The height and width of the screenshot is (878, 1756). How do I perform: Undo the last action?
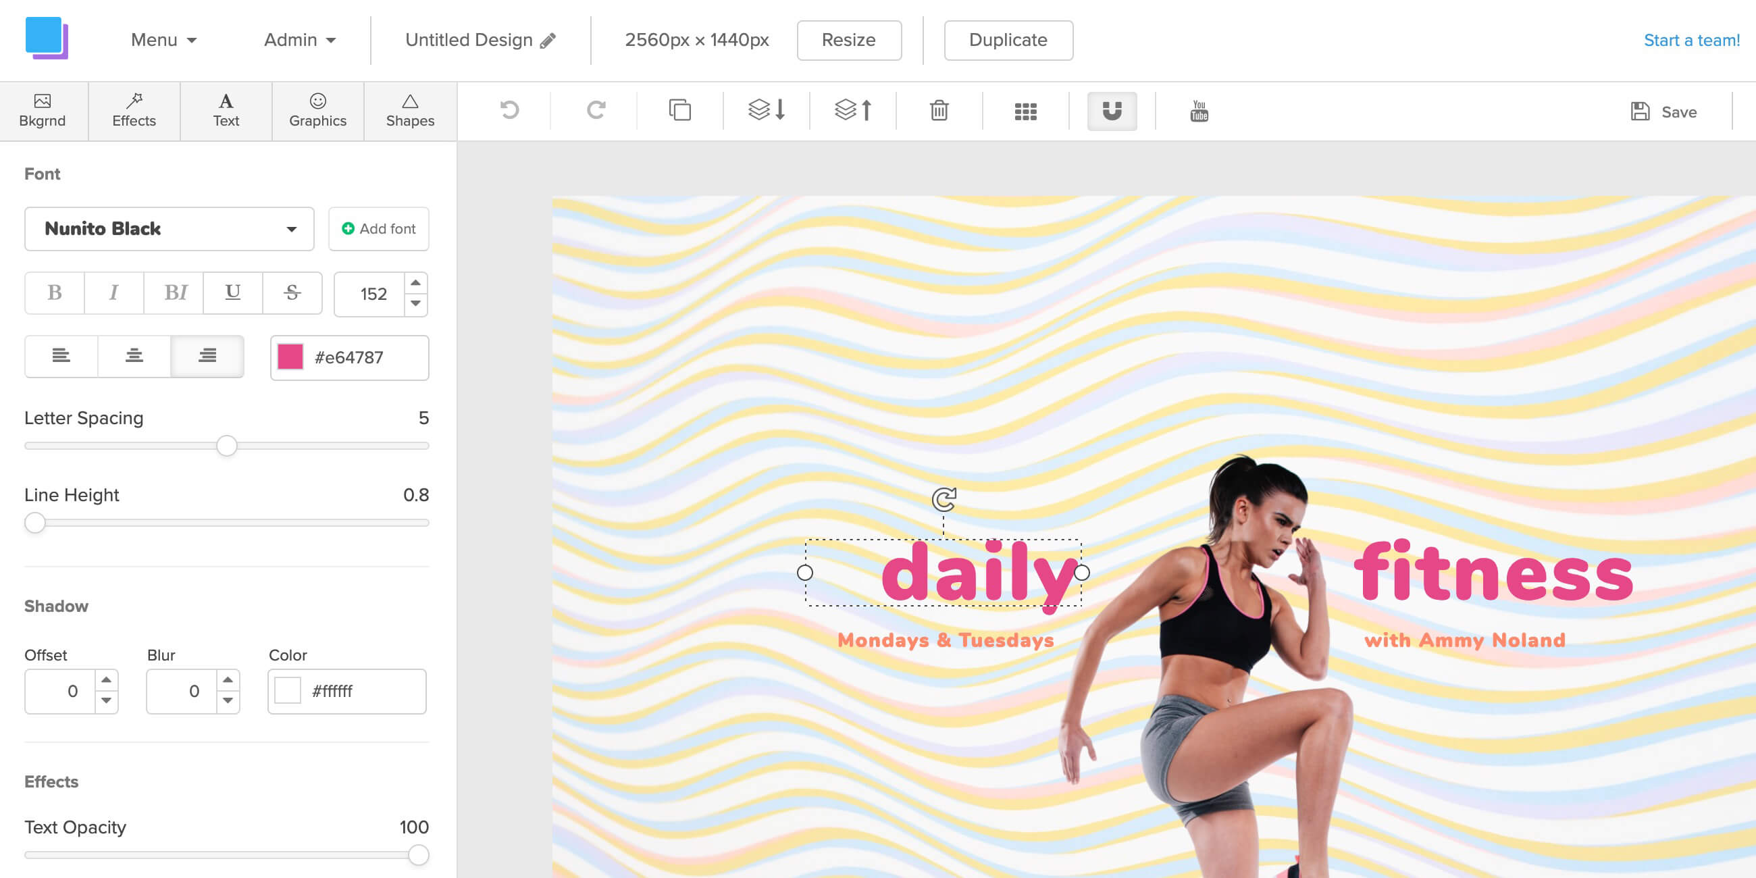[509, 109]
